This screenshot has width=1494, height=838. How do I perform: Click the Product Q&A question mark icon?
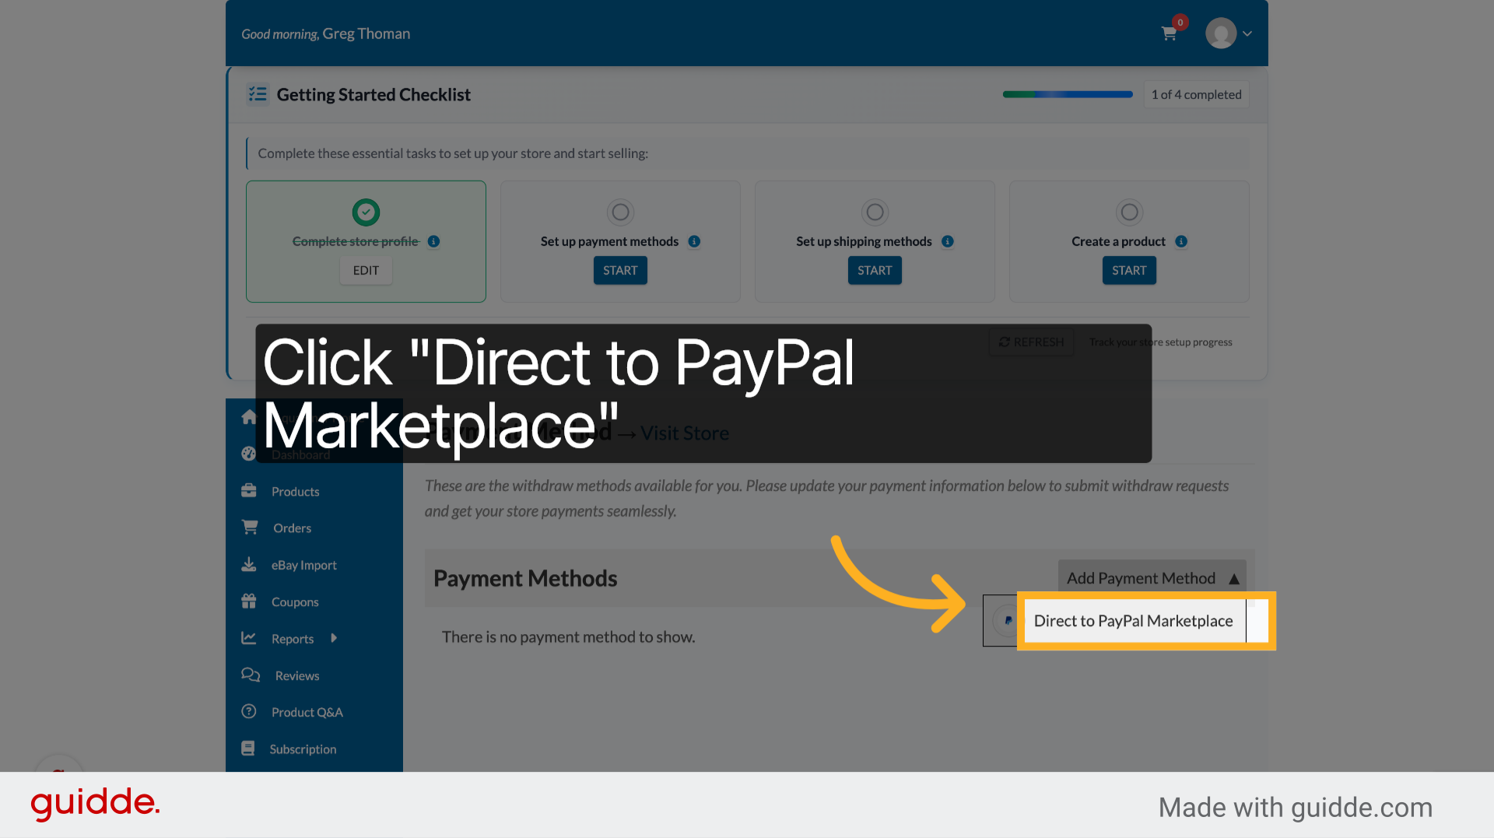coord(249,711)
